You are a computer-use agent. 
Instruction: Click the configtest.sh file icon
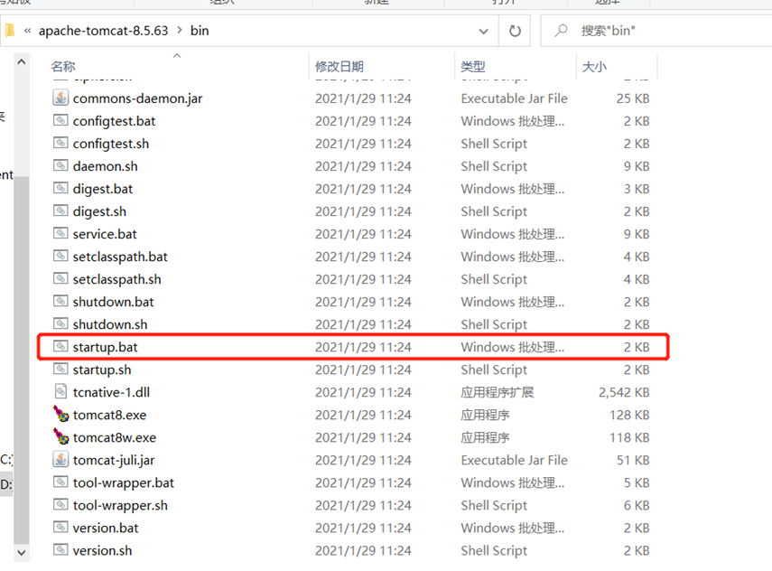60,143
